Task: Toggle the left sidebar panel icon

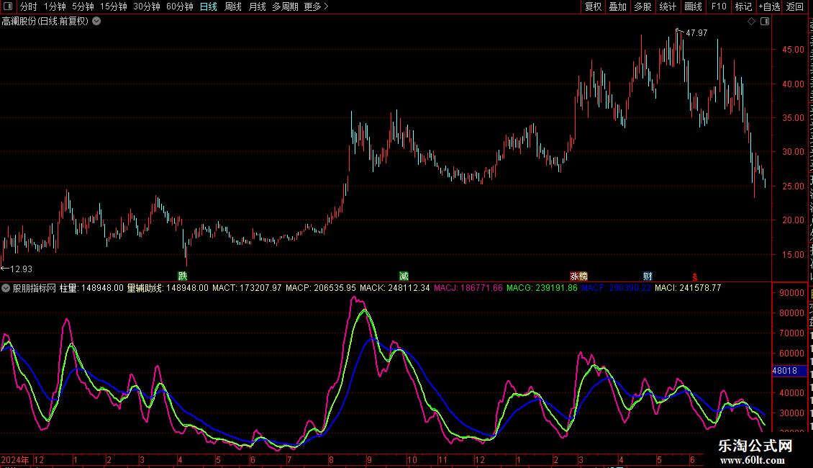Action: click(x=8, y=6)
